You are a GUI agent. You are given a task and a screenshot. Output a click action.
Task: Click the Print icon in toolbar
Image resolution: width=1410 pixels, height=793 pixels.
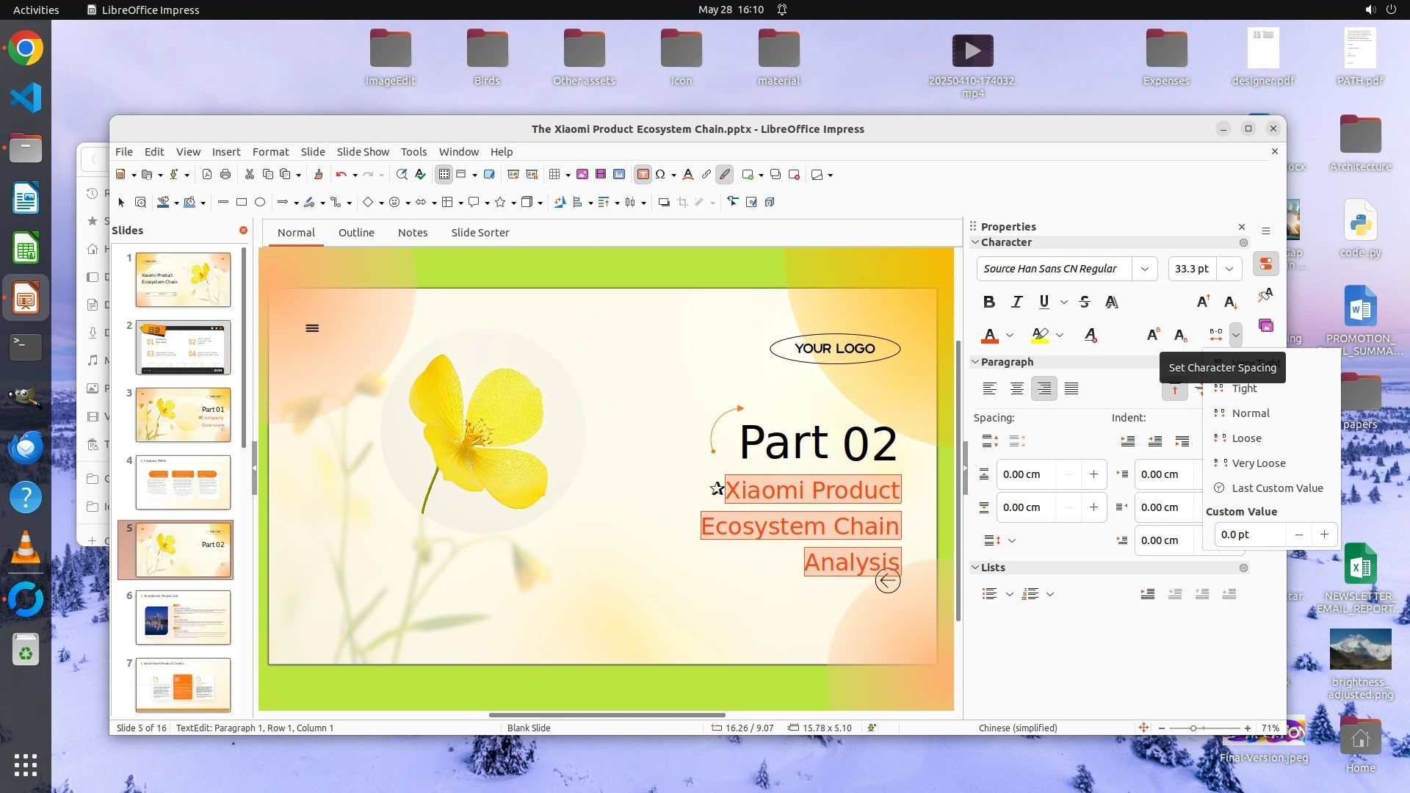[x=225, y=175]
